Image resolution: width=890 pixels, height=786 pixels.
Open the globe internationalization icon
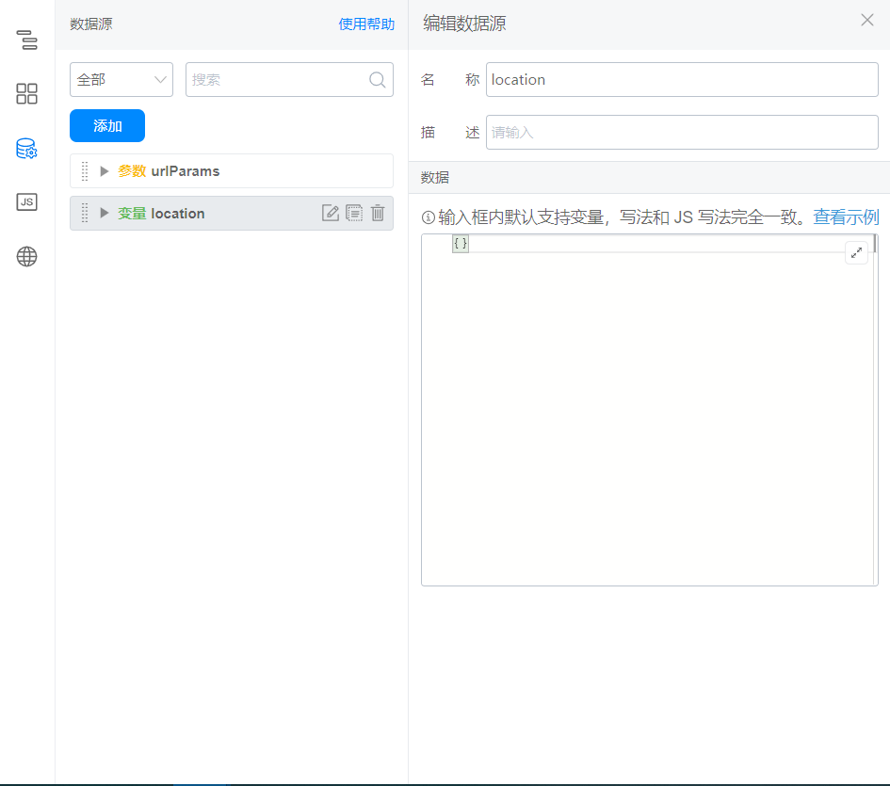coord(26,257)
